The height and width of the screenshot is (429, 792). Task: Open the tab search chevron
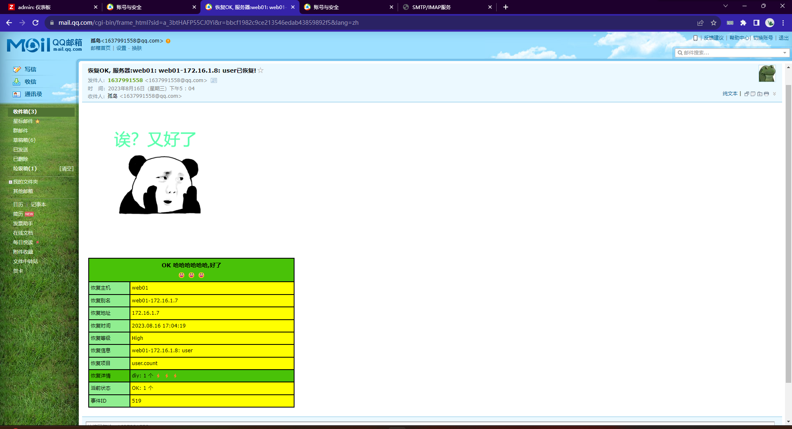pos(726,6)
